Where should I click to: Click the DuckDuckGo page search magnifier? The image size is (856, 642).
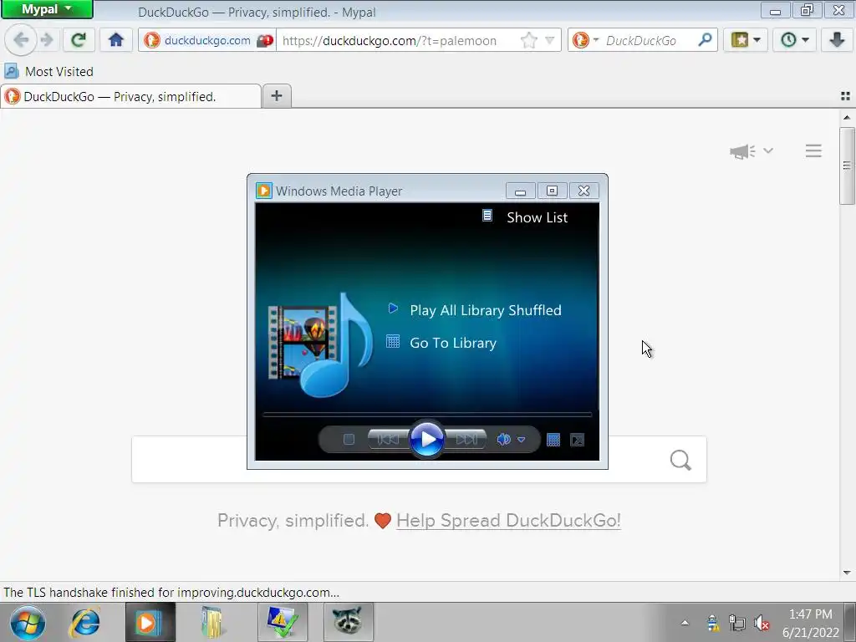[680, 460]
